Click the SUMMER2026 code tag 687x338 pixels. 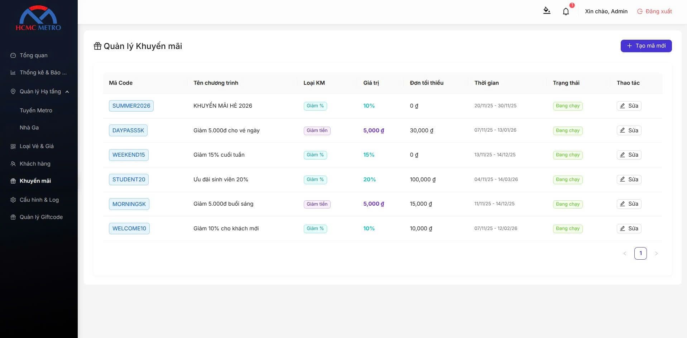[x=131, y=106]
